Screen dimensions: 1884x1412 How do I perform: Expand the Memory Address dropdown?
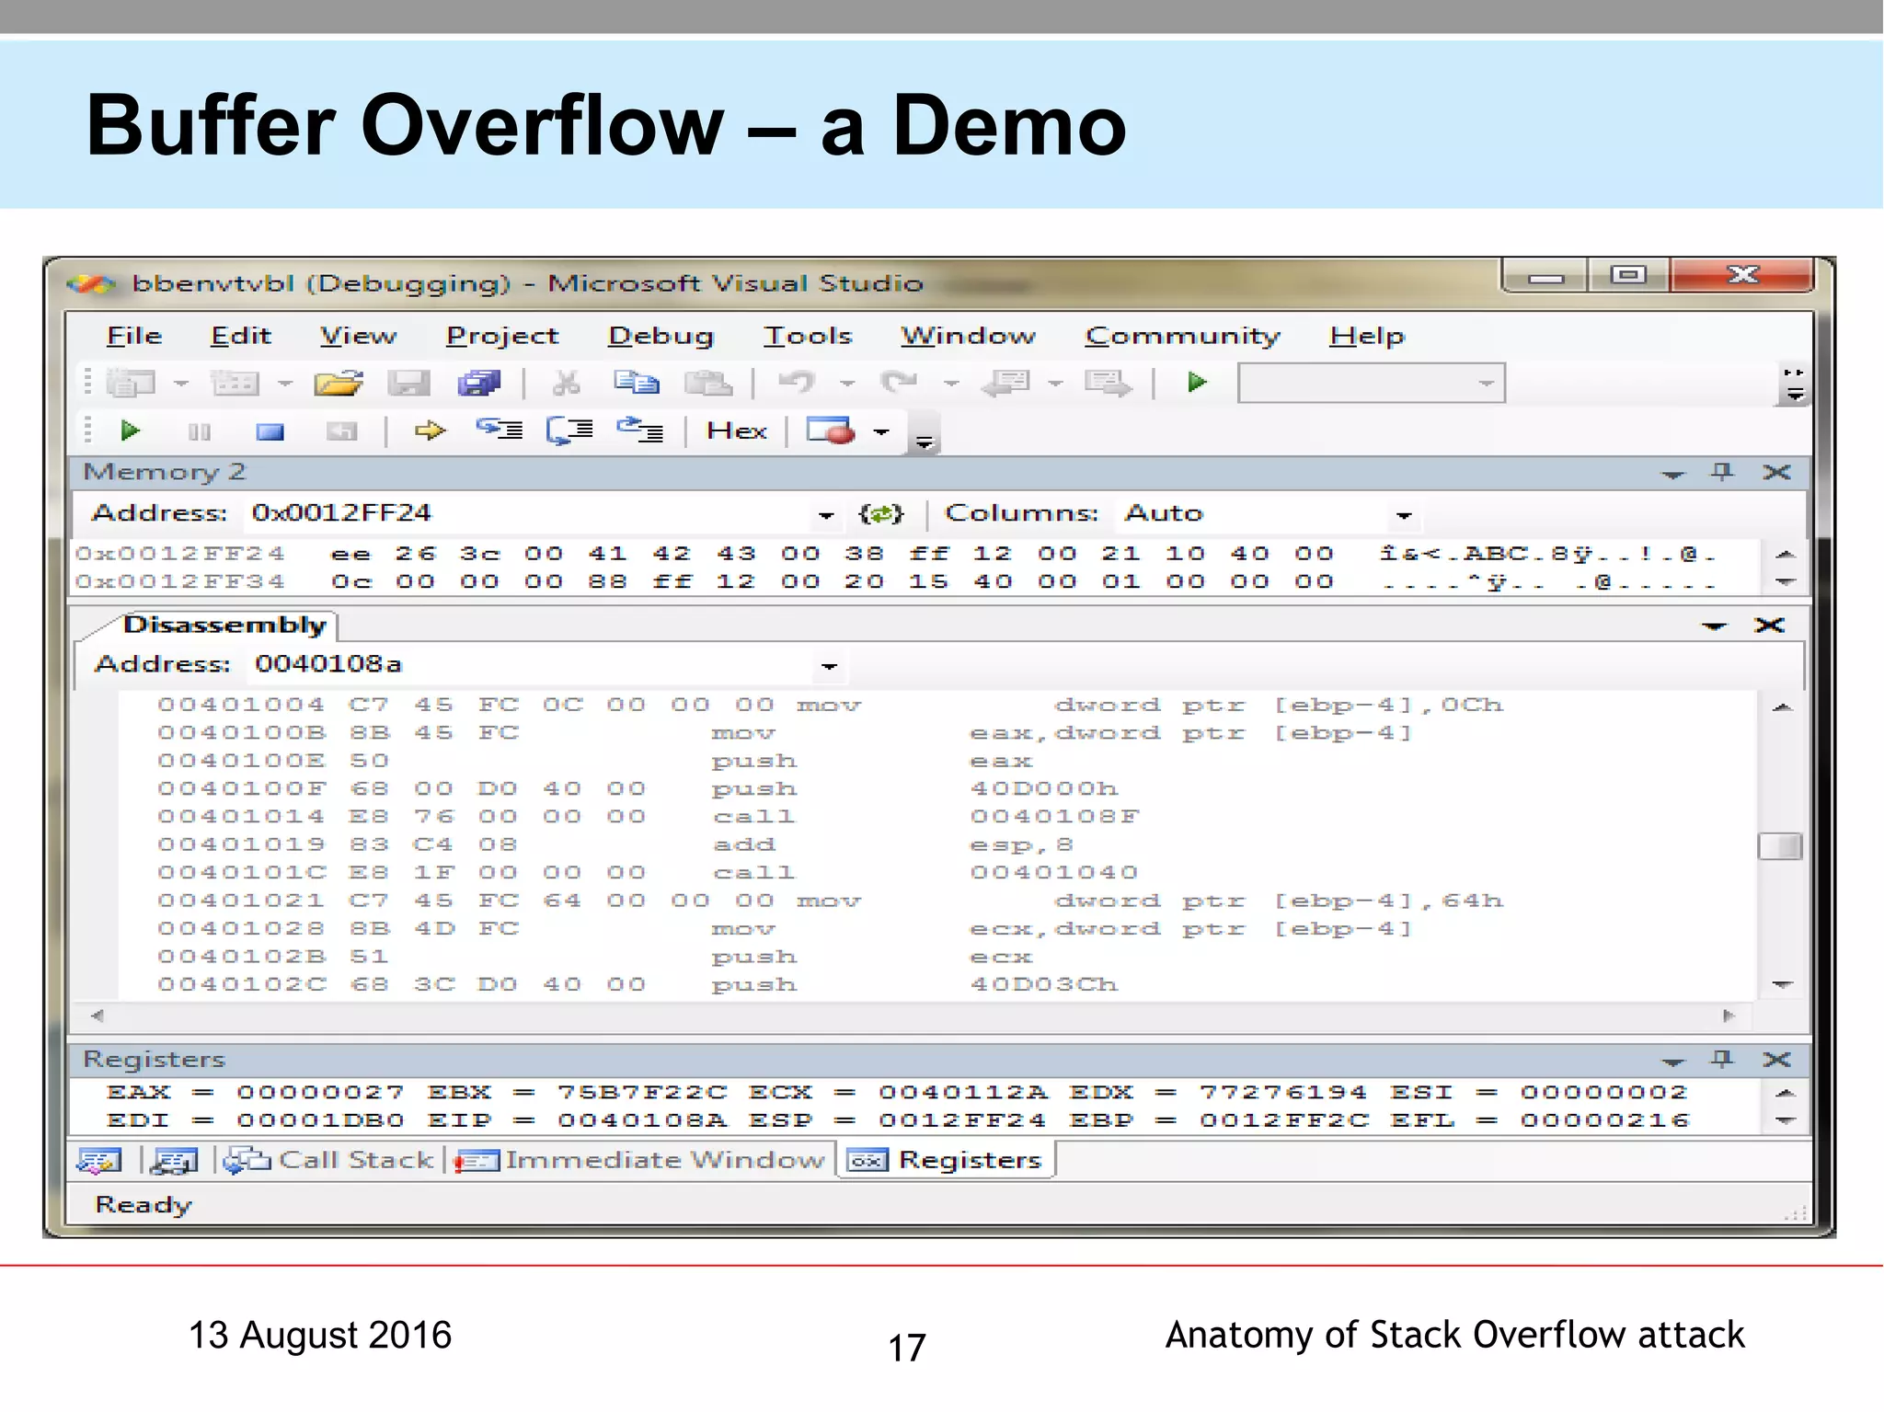825,515
